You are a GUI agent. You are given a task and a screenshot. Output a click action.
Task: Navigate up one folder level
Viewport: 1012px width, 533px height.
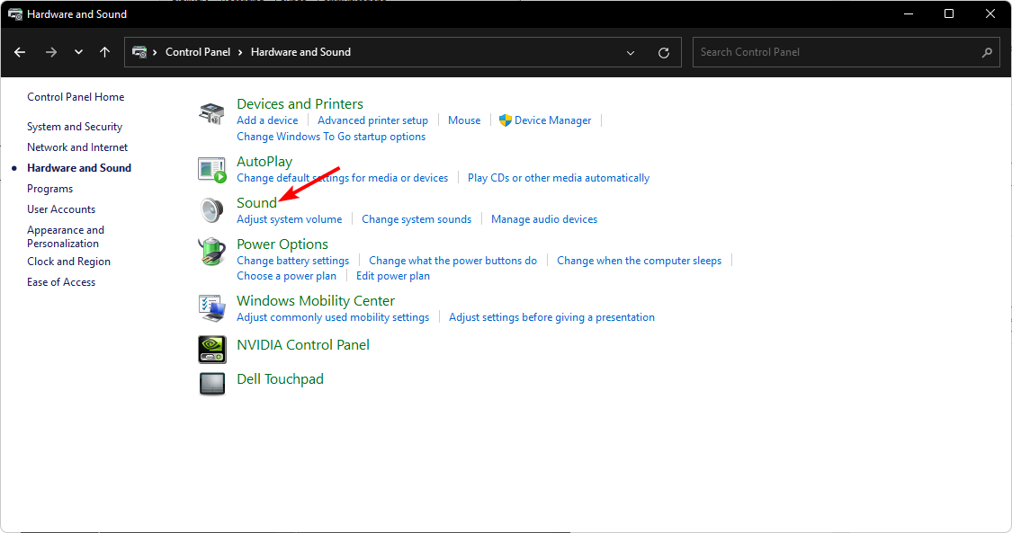(105, 52)
